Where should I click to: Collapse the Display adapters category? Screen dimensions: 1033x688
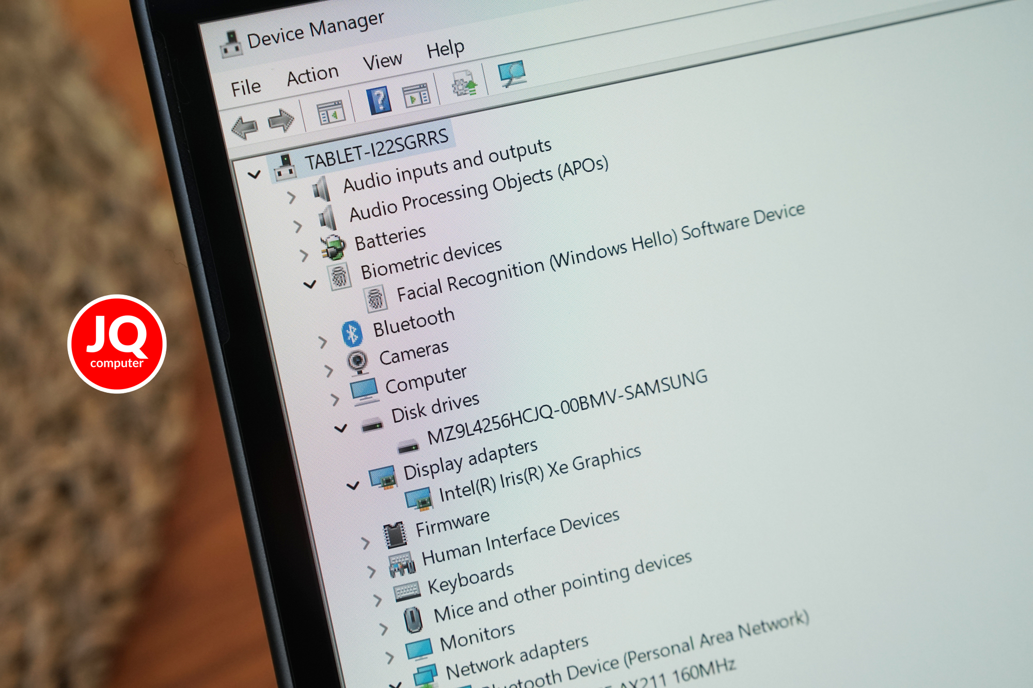[353, 486]
